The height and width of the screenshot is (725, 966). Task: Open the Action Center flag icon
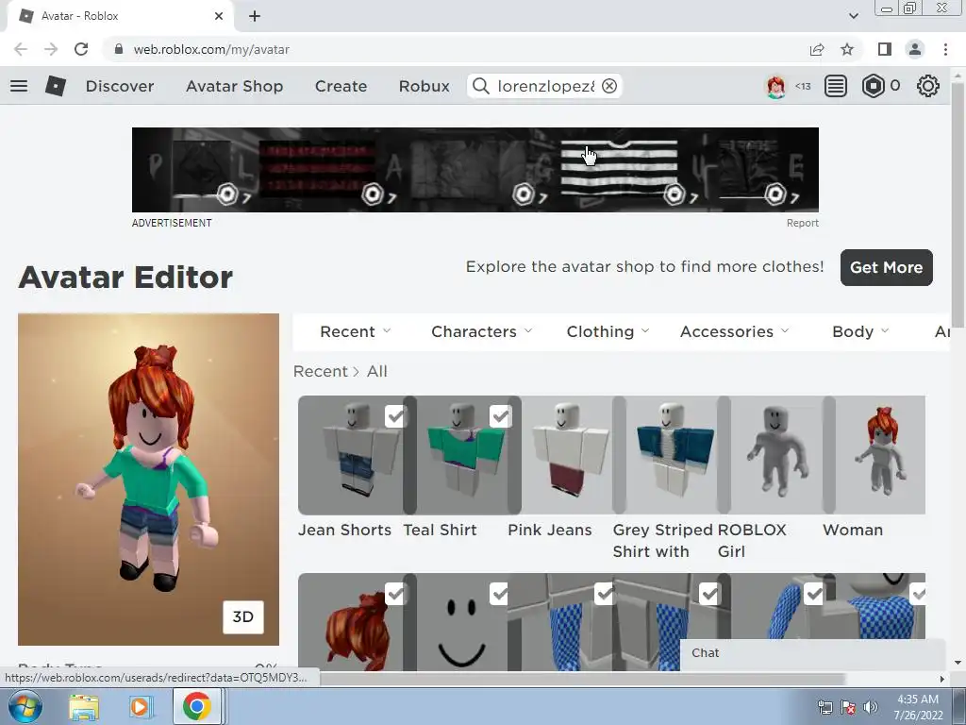[848, 707]
